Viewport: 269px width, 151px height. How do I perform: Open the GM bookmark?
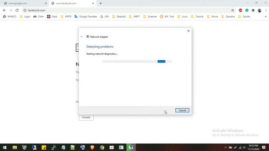tap(105, 17)
